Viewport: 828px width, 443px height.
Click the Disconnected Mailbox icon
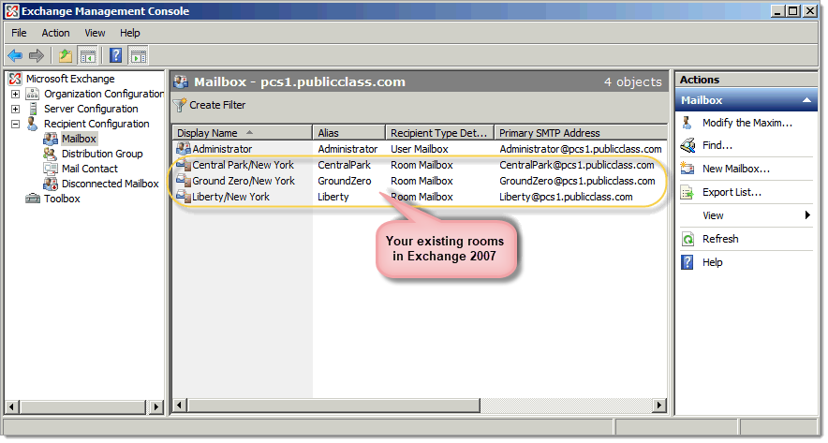[x=51, y=184]
